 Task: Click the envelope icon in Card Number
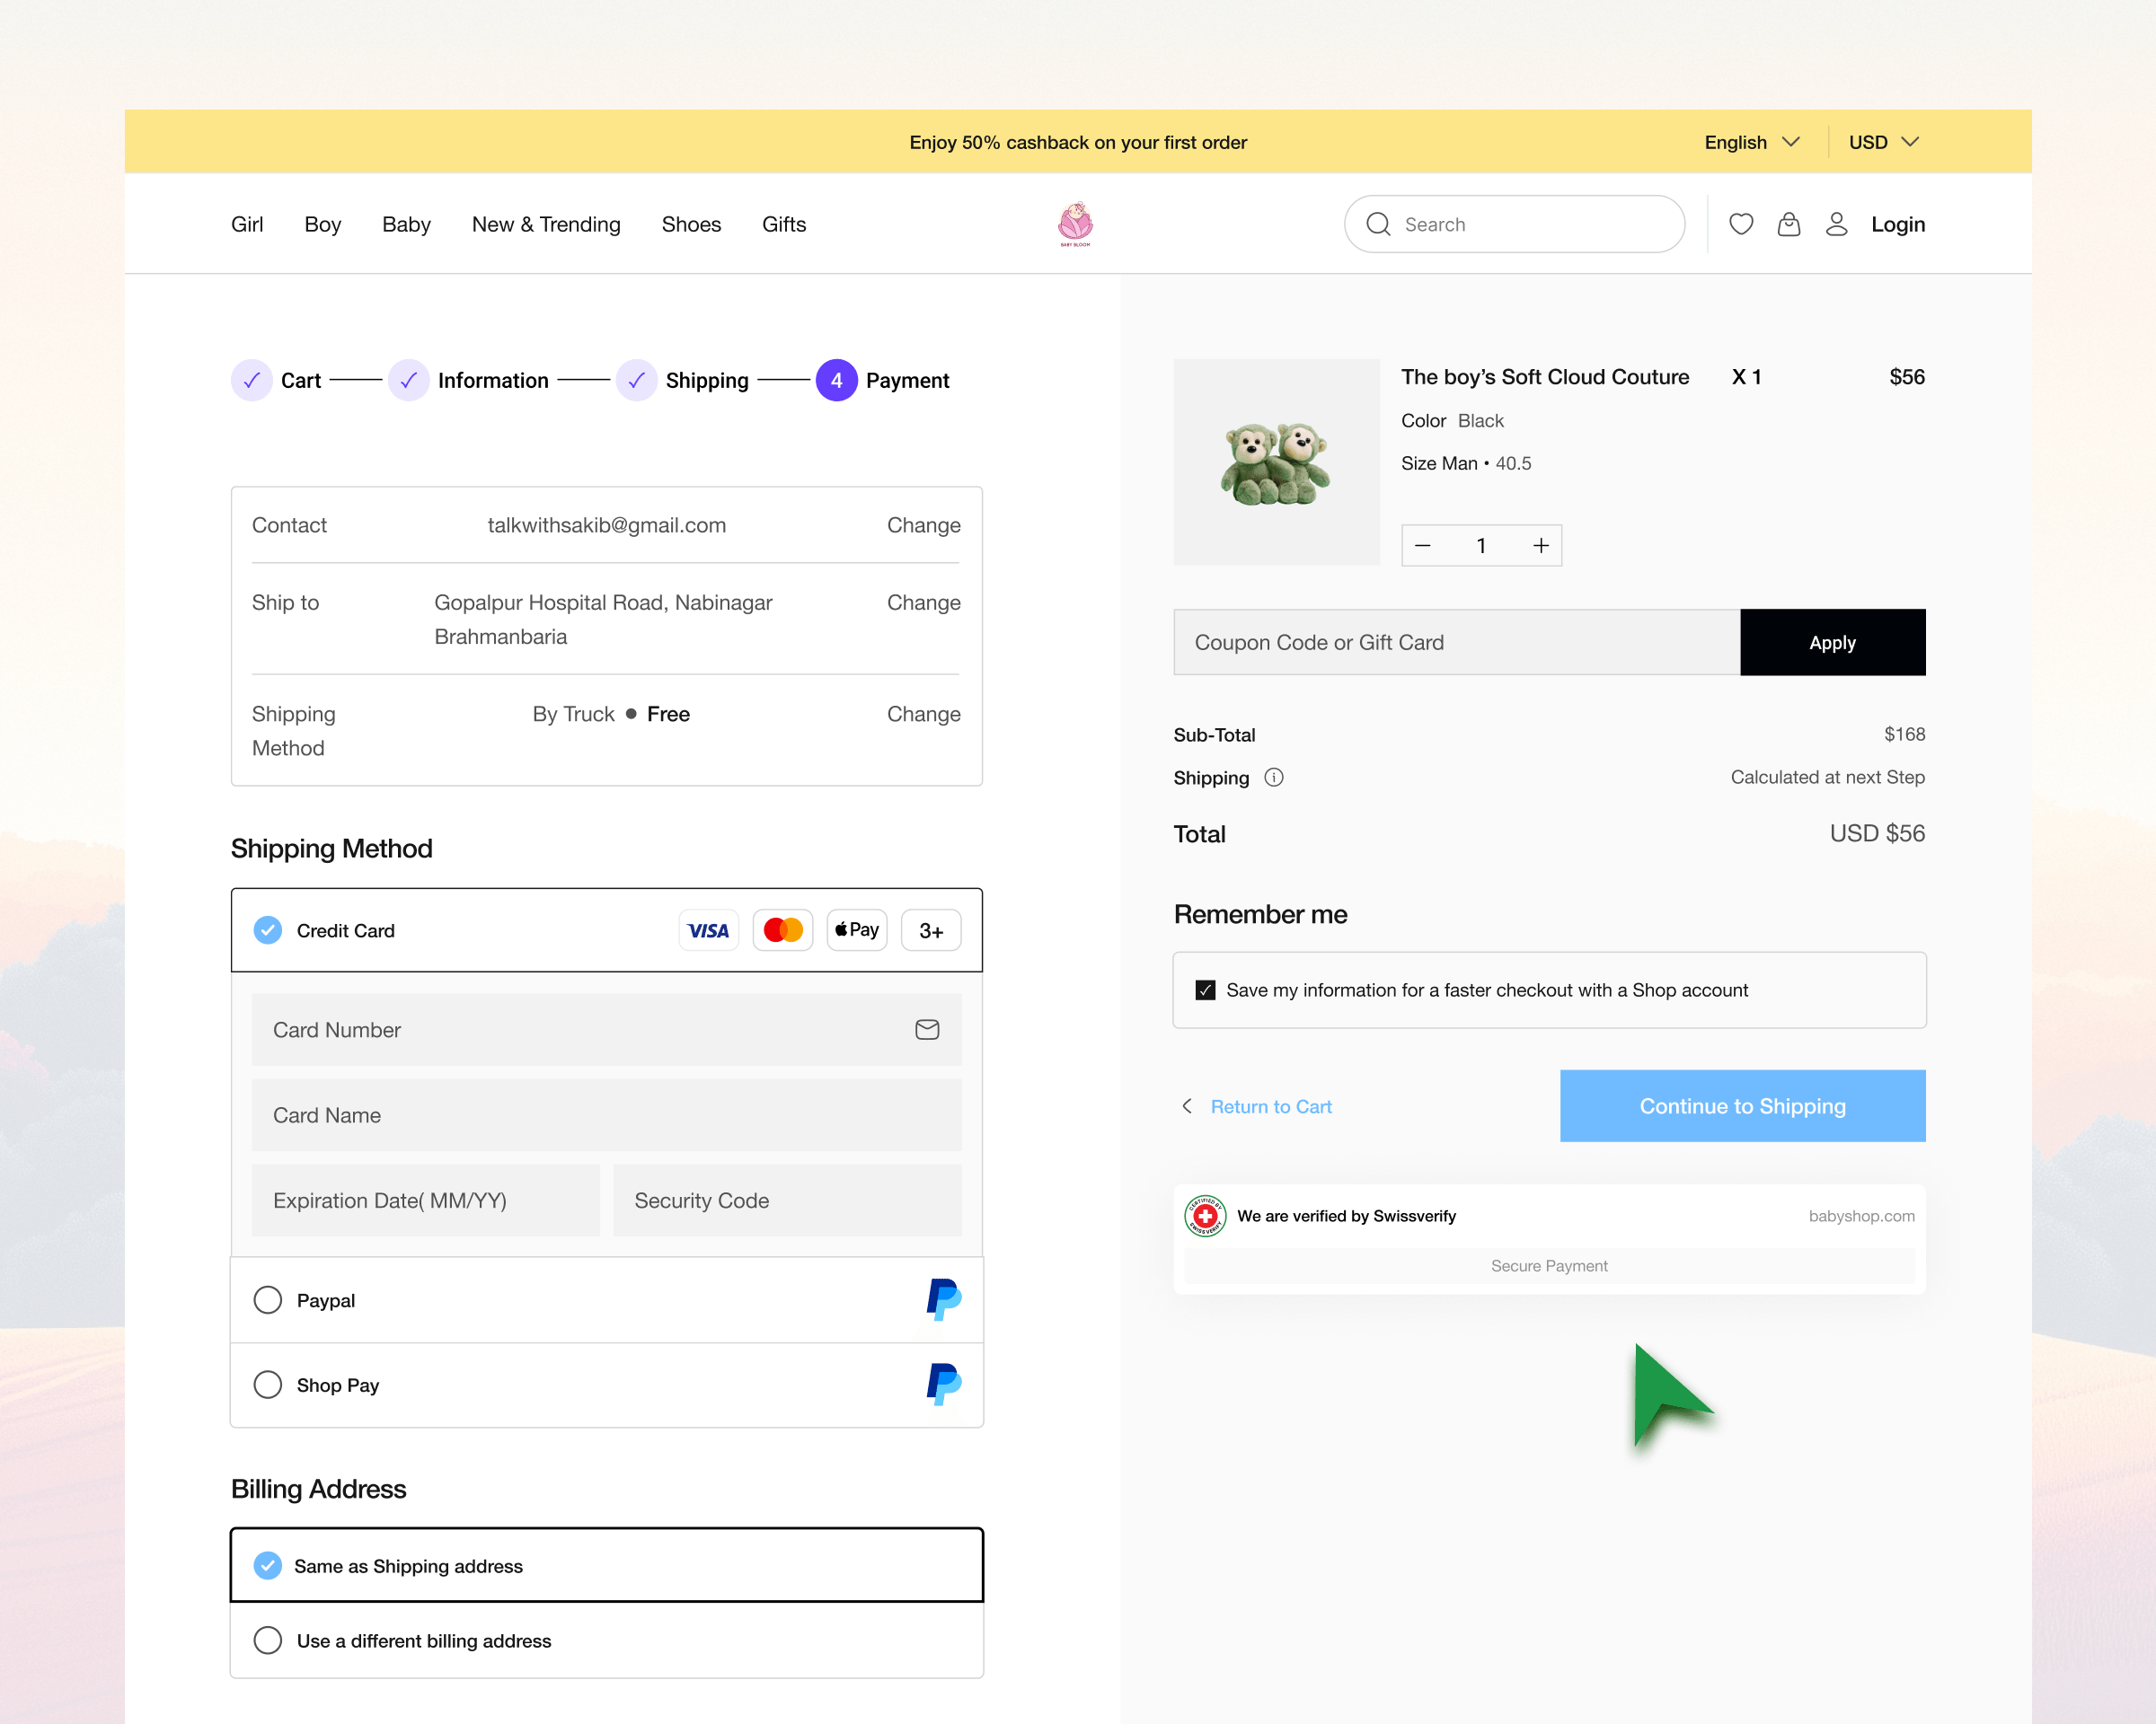tap(927, 1029)
